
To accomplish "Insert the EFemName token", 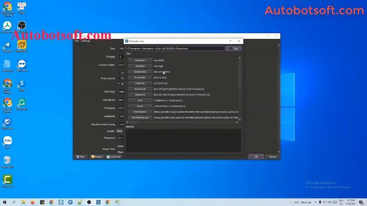I will click(x=140, y=112).
